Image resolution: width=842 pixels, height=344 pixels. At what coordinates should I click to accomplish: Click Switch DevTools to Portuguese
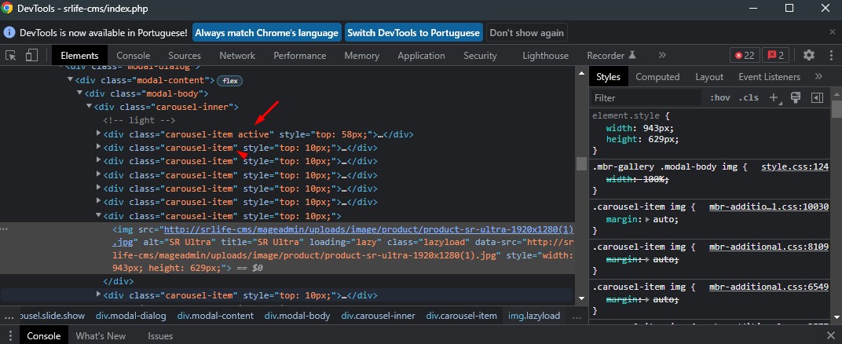413,33
